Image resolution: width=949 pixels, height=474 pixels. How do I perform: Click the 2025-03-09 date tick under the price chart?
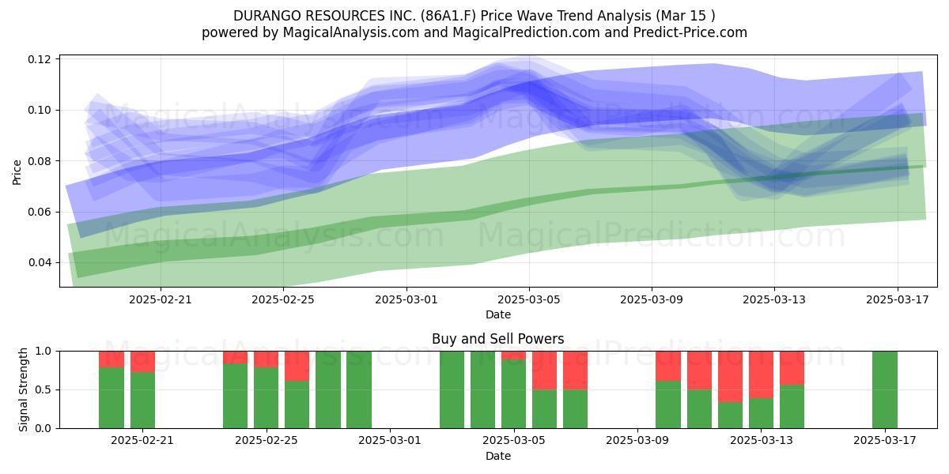coord(652,299)
